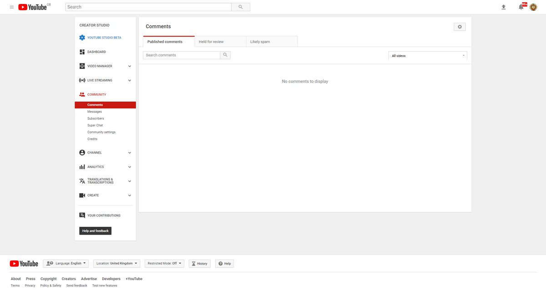Open the +YouTube footer link
Image resolution: width=546 pixels, height=296 pixels.
pos(134,279)
